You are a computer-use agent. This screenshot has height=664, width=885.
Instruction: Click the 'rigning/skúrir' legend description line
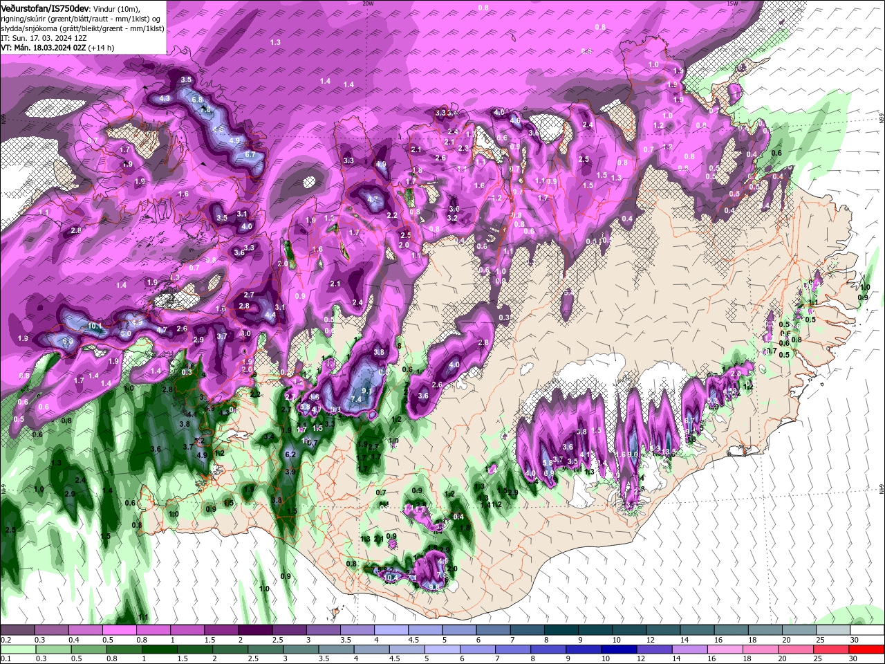tap(81, 19)
